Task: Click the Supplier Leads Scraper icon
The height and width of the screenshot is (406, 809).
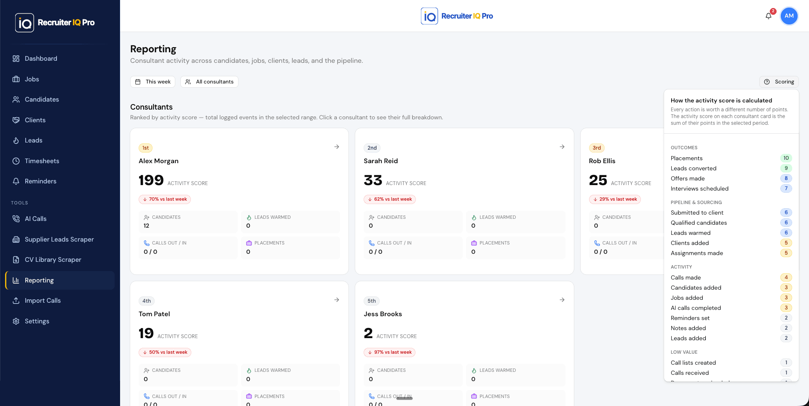Action: pyautogui.click(x=16, y=239)
